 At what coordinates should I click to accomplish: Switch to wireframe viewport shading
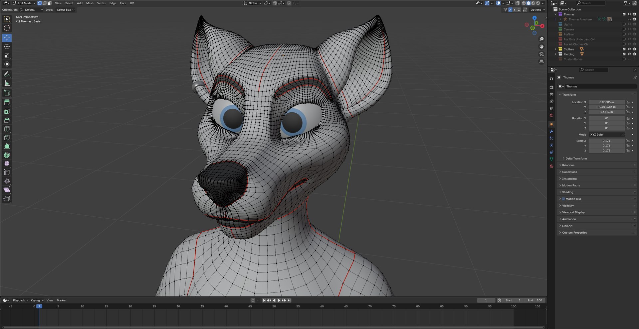(x=524, y=3)
